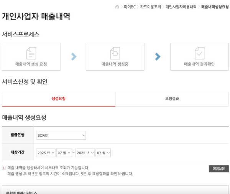Viewport: 230px width, 194px height.
Task: Open the start month 07 월 dropdown
Action: [x=64, y=153]
